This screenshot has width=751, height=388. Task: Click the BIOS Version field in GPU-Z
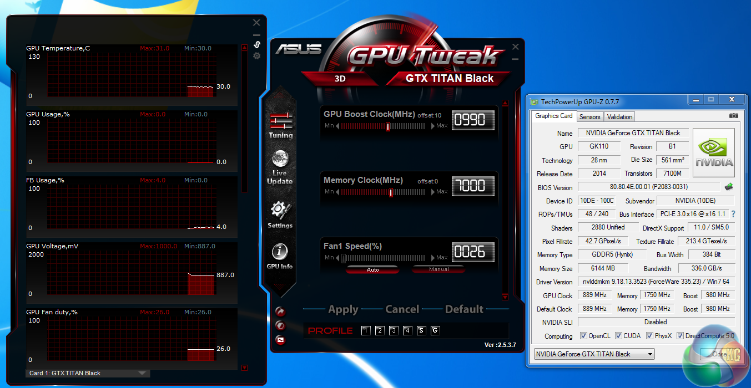pos(649,187)
